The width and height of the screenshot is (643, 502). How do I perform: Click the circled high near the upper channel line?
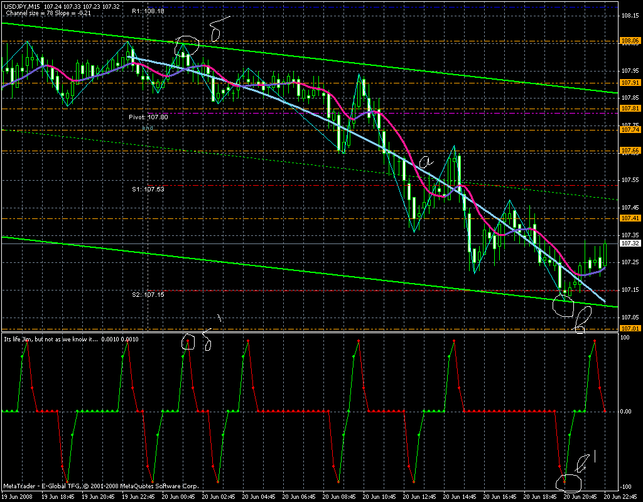point(186,45)
